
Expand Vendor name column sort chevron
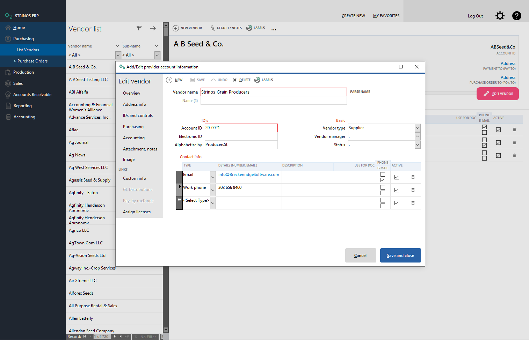pos(117,46)
